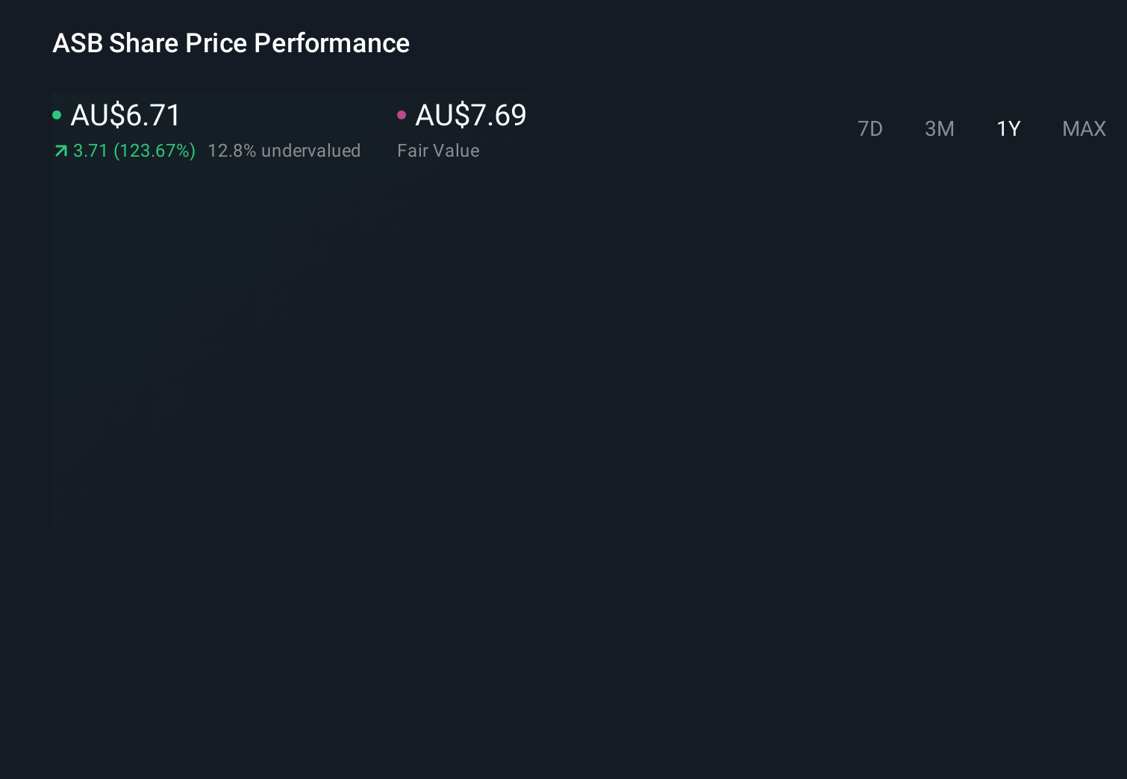This screenshot has width=1127, height=779.
Task: Click the AU$6.71 current share price label
Action: [x=125, y=115]
